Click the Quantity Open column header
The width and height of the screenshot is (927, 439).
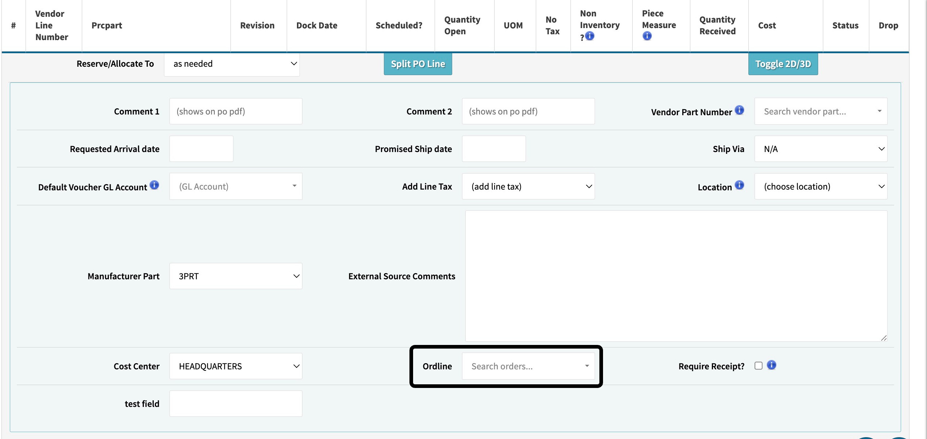[x=462, y=26]
